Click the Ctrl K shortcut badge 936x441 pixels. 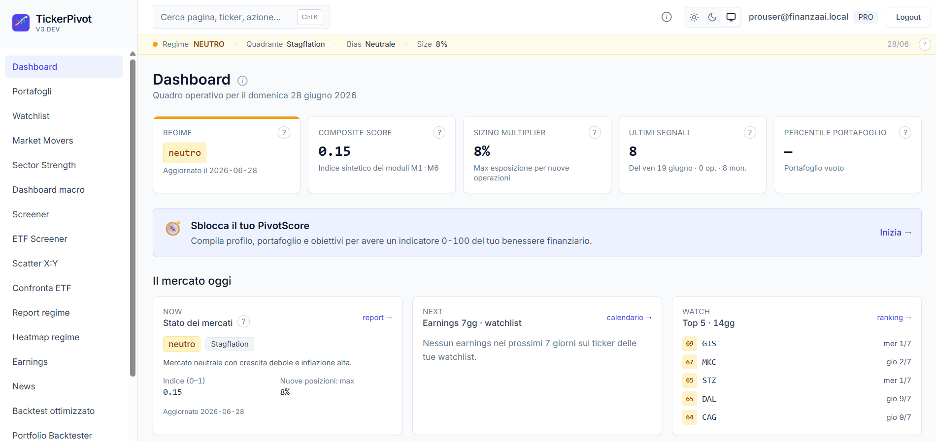coord(310,17)
